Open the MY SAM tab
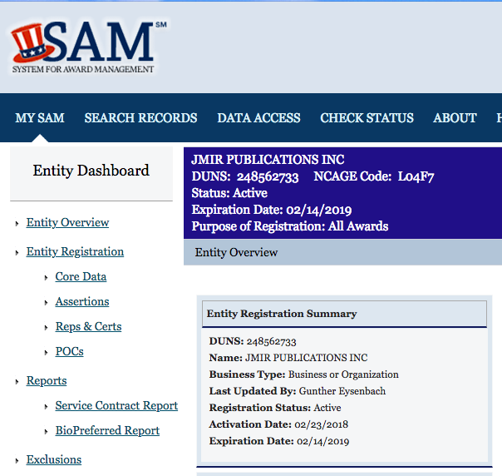This screenshot has width=502, height=476. 39,118
